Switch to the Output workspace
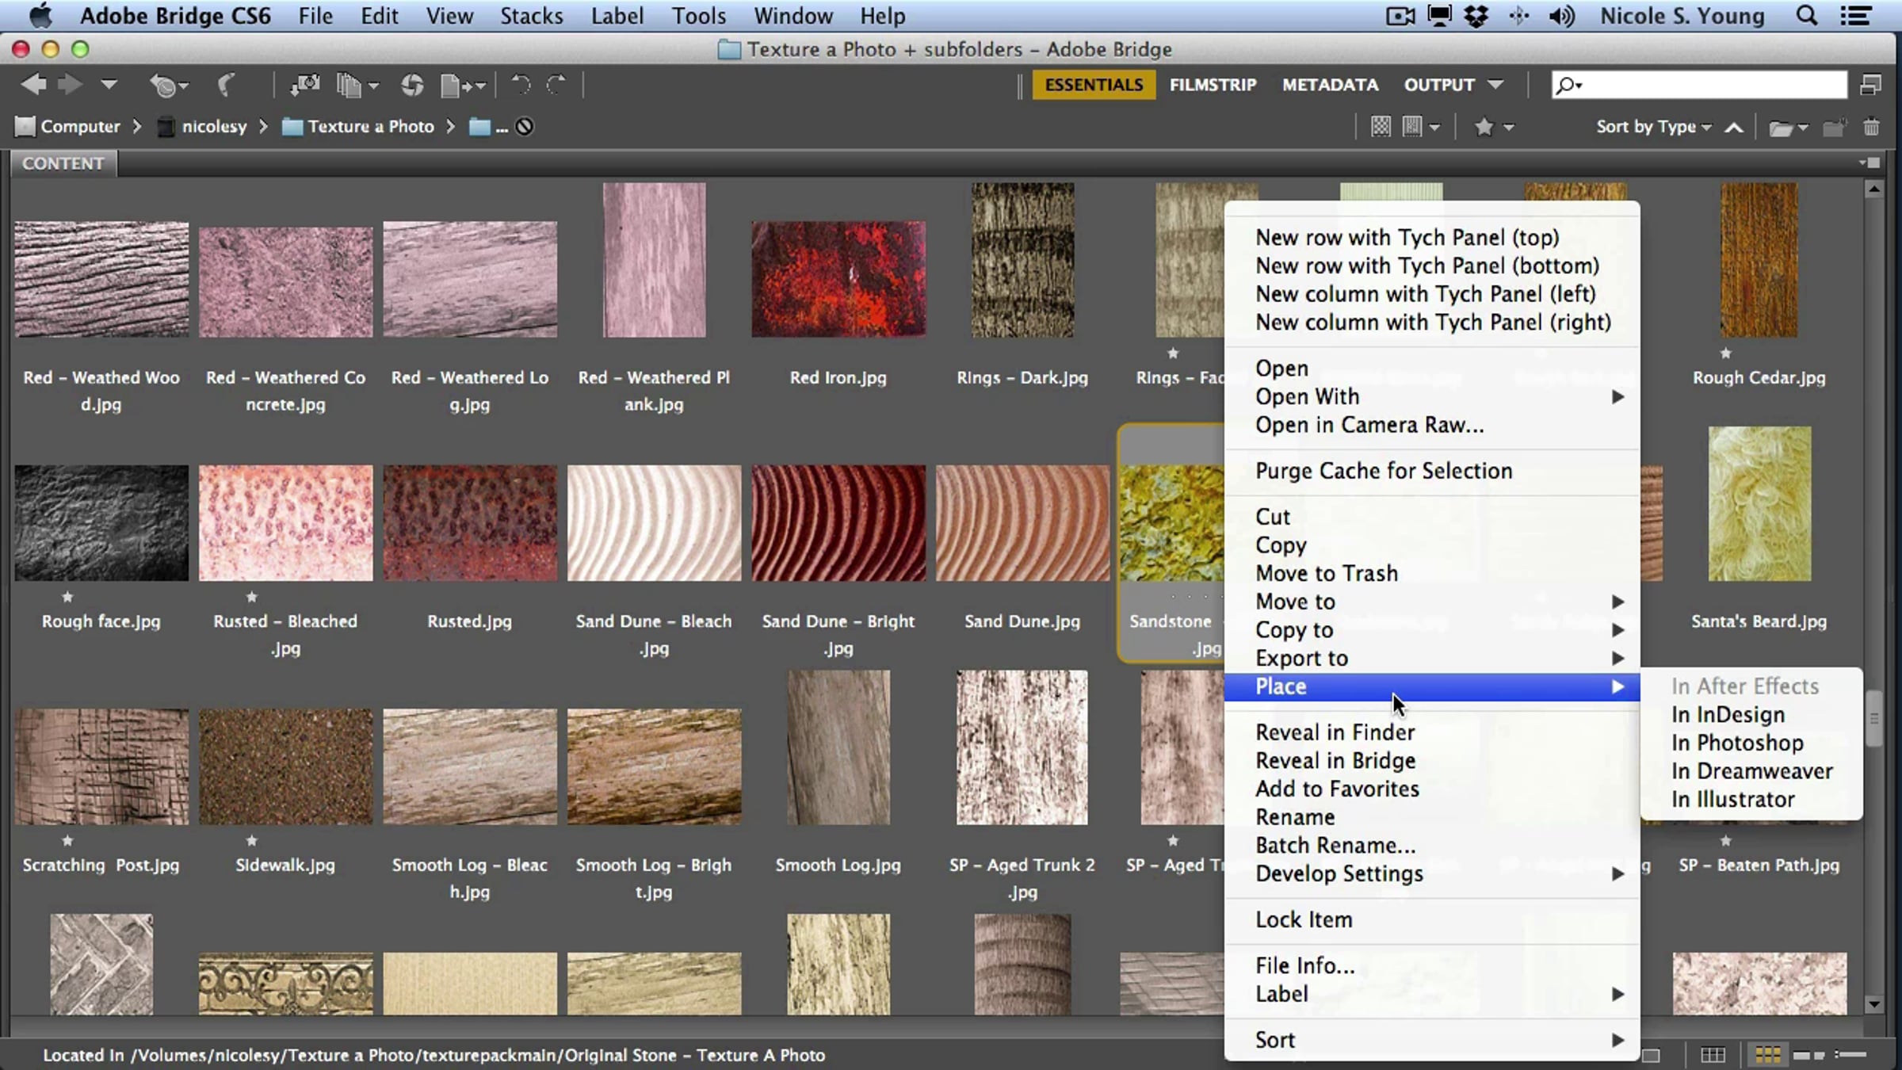 pos(1439,85)
